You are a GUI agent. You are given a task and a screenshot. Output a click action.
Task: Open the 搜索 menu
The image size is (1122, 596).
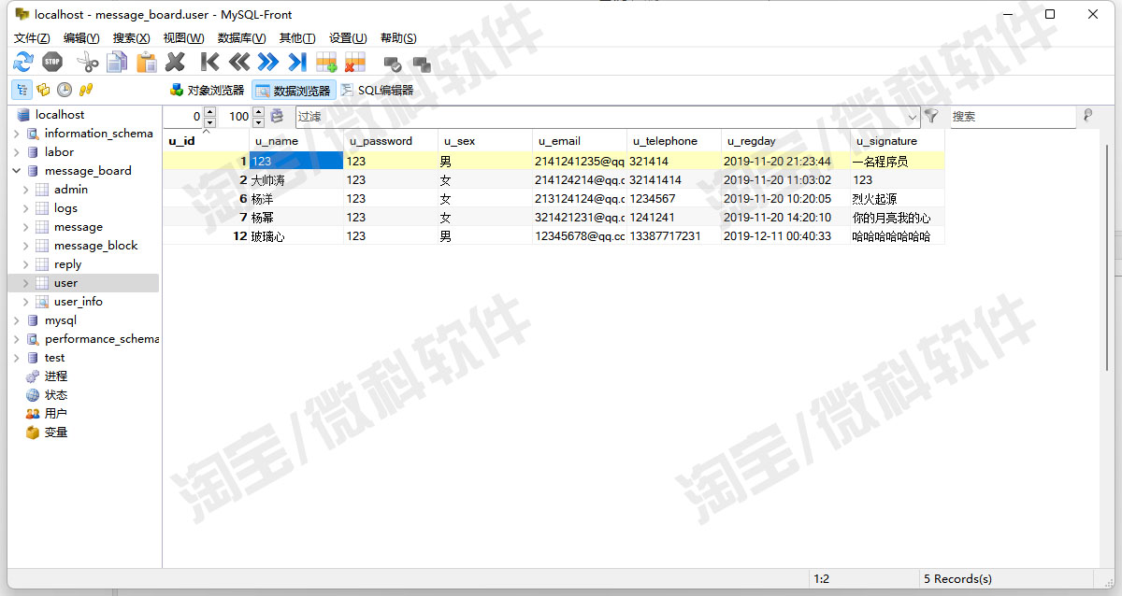[x=131, y=38]
